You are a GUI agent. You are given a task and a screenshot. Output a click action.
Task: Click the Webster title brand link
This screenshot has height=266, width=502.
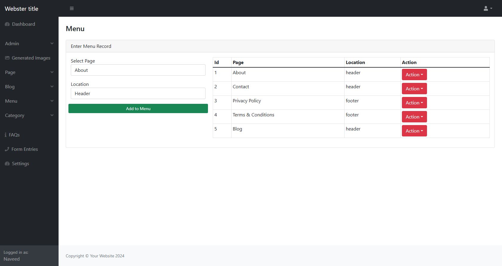click(22, 9)
